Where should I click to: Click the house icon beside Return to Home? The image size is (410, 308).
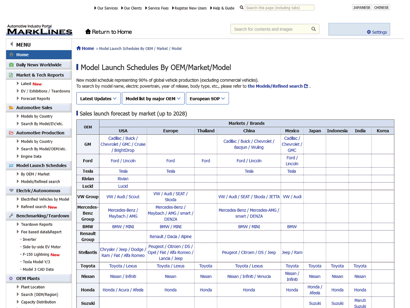tap(88, 32)
